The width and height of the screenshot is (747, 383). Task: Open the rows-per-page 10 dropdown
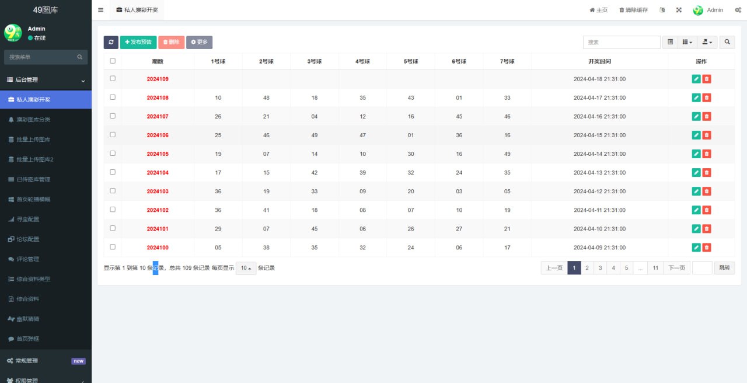tap(246, 268)
